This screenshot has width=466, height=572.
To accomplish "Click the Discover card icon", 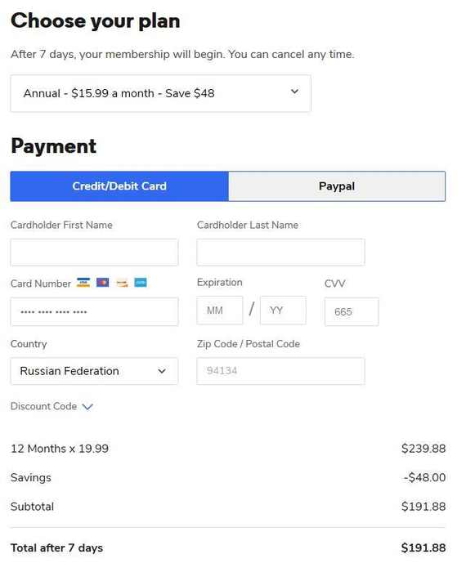I will [122, 283].
